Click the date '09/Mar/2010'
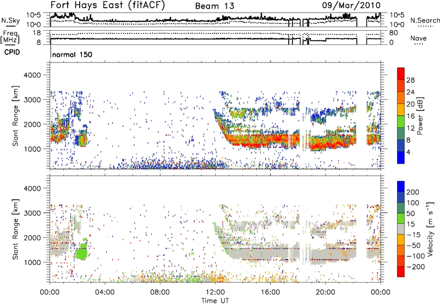 (x=351, y=5)
